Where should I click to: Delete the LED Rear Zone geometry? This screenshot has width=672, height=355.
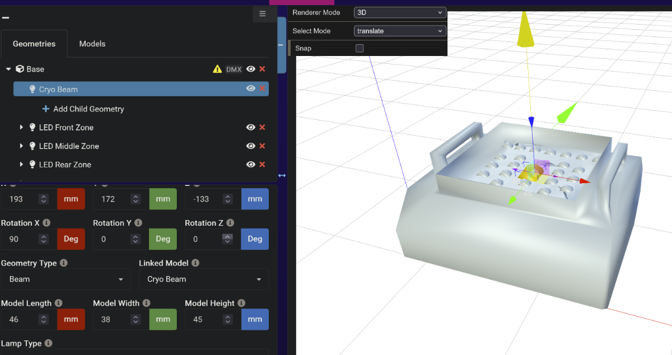(x=262, y=164)
